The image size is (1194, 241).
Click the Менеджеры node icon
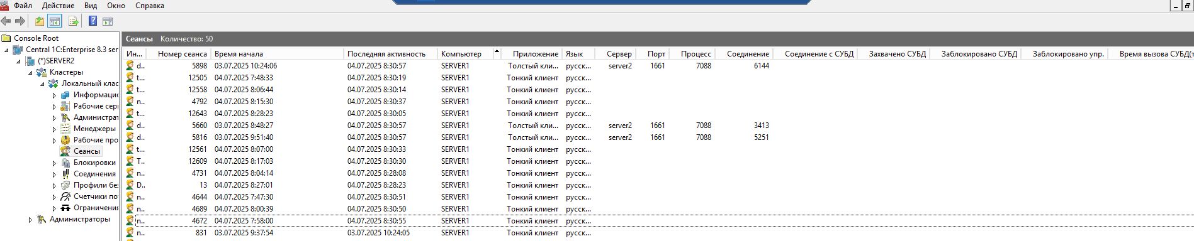pos(65,129)
